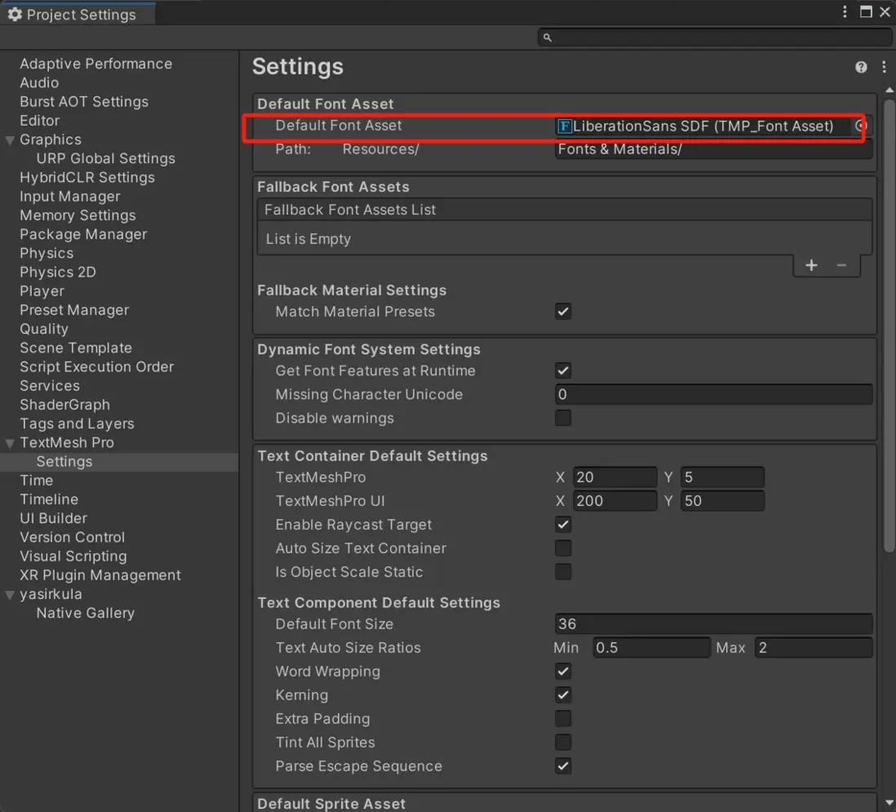Screen dimensions: 896x812
Task: Disable Match Material Presets checkbox
Action: [x=563, y=312]
